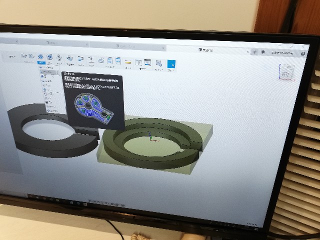Click the second Inspect panel icon

[x=147, y=62]
